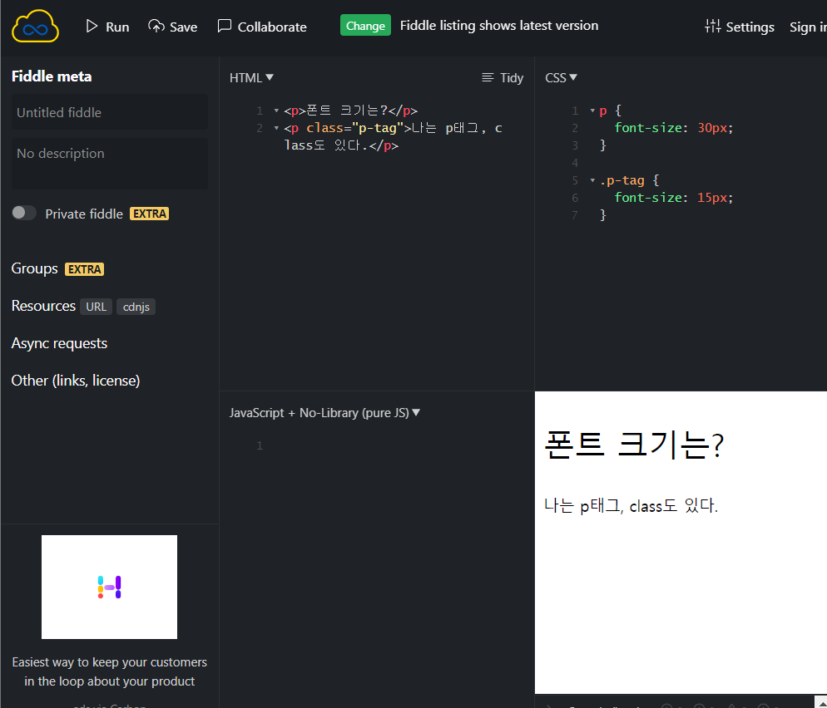Open Async requests section

(x=59, y=343)
